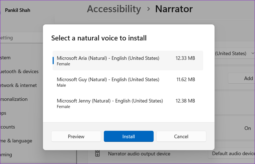Select Microsoft Jenny natural voice
The image size is (255, 164).
[x=128, y=103]
